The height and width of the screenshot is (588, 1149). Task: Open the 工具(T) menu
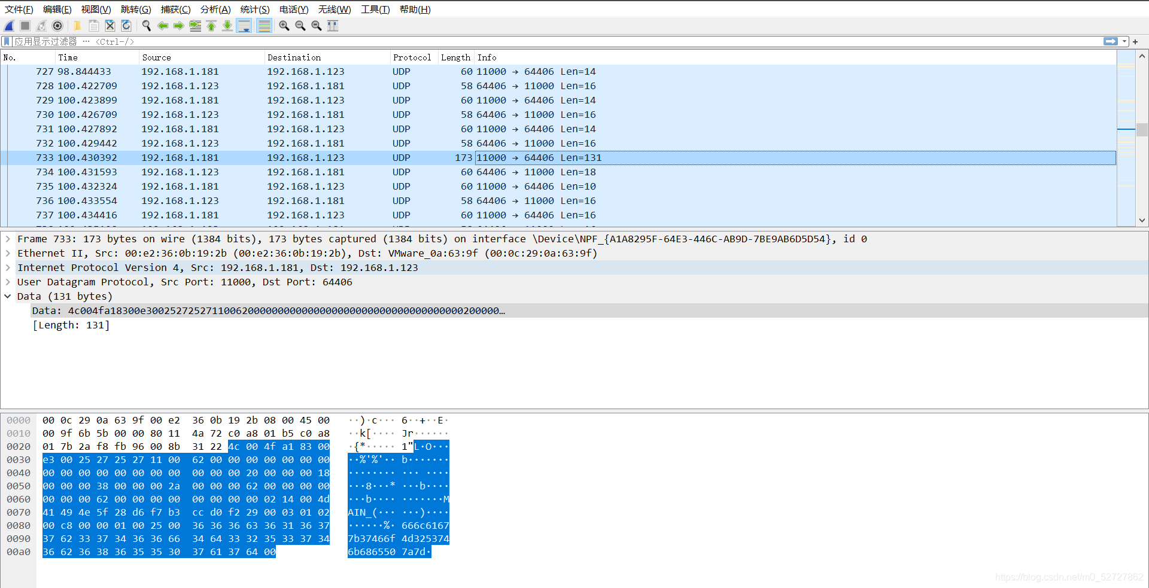pos(375,10)
